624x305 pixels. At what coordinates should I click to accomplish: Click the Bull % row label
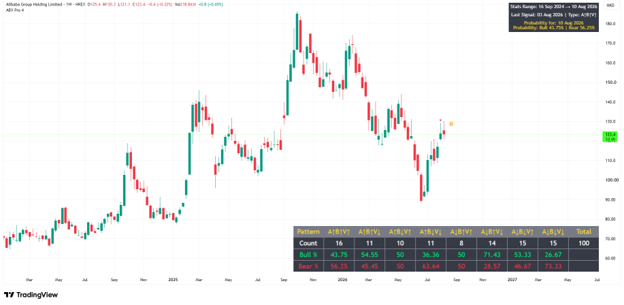tap(308, 255)
